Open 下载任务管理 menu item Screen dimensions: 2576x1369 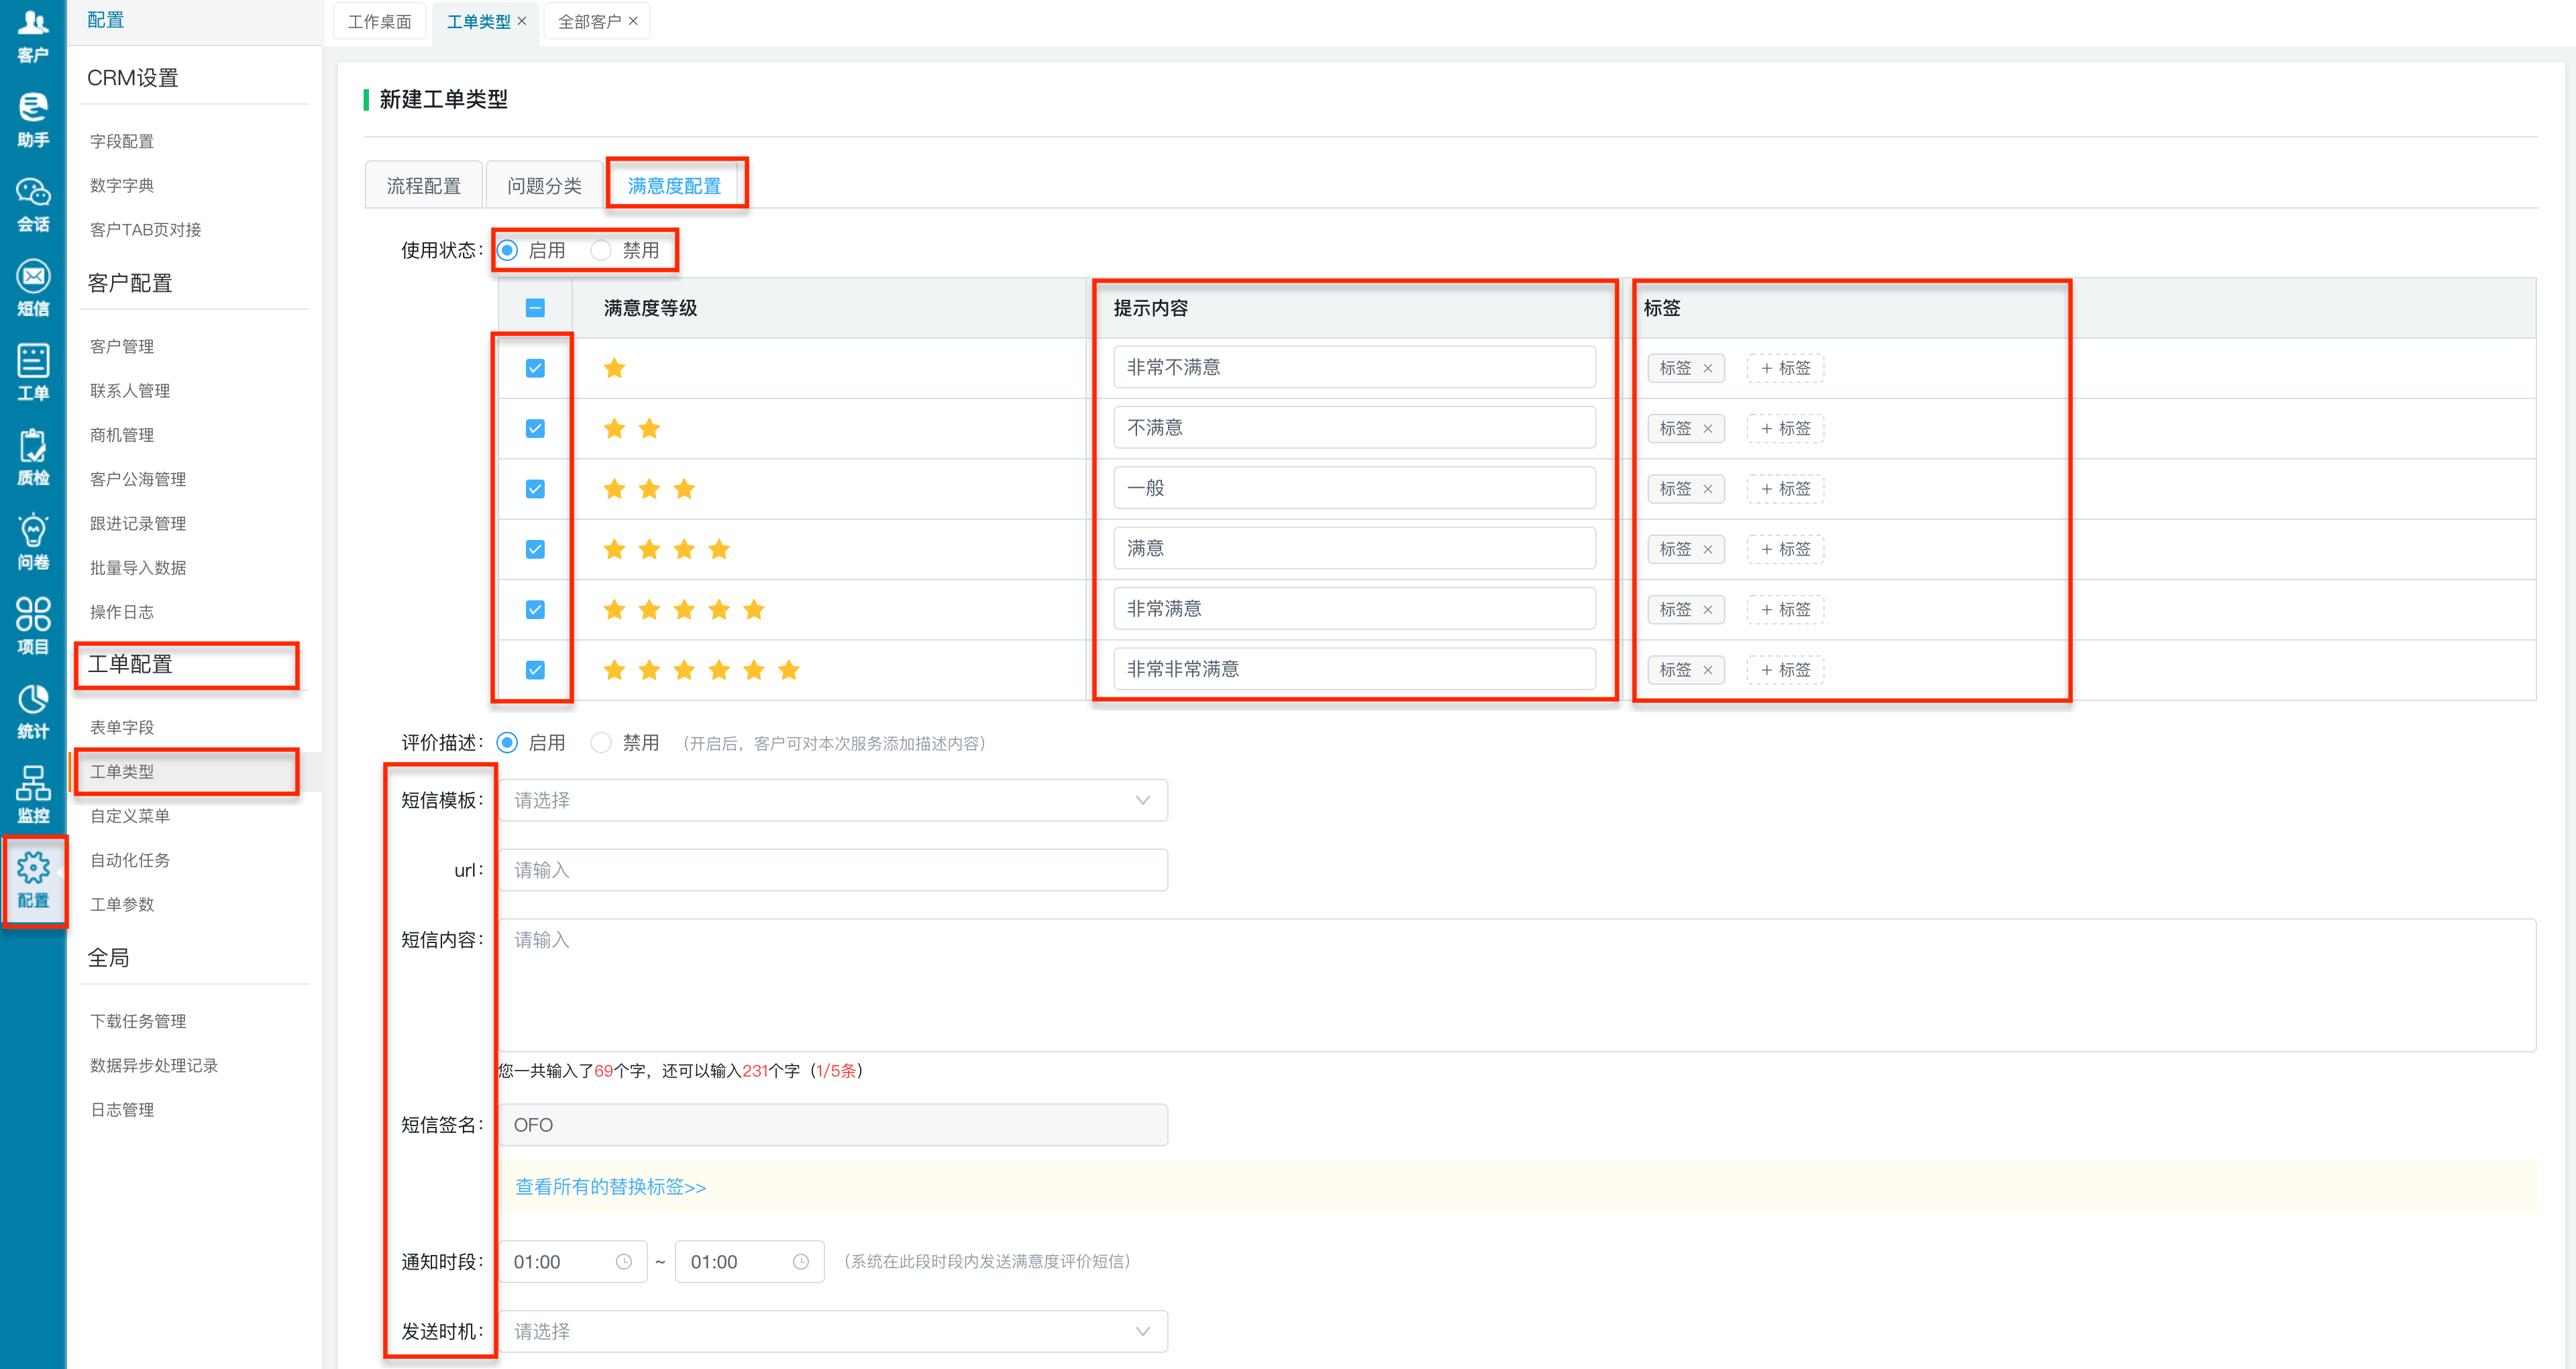tap(138, 1021)
